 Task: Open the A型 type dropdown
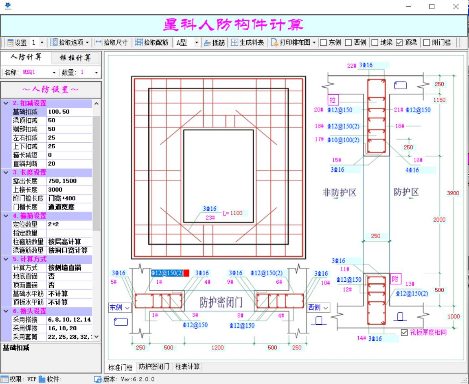pos(197,42)
